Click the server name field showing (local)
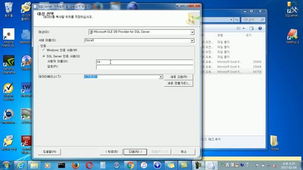Image resolution: width=303 pixels, height=170 pixels. pos(137,41)
